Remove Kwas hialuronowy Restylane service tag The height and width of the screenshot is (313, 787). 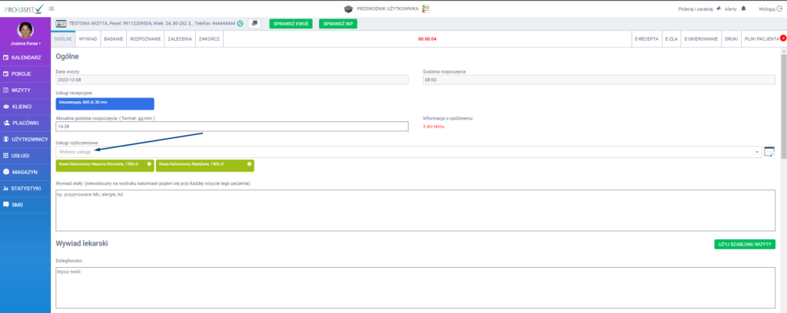click(x=249, y=164)
